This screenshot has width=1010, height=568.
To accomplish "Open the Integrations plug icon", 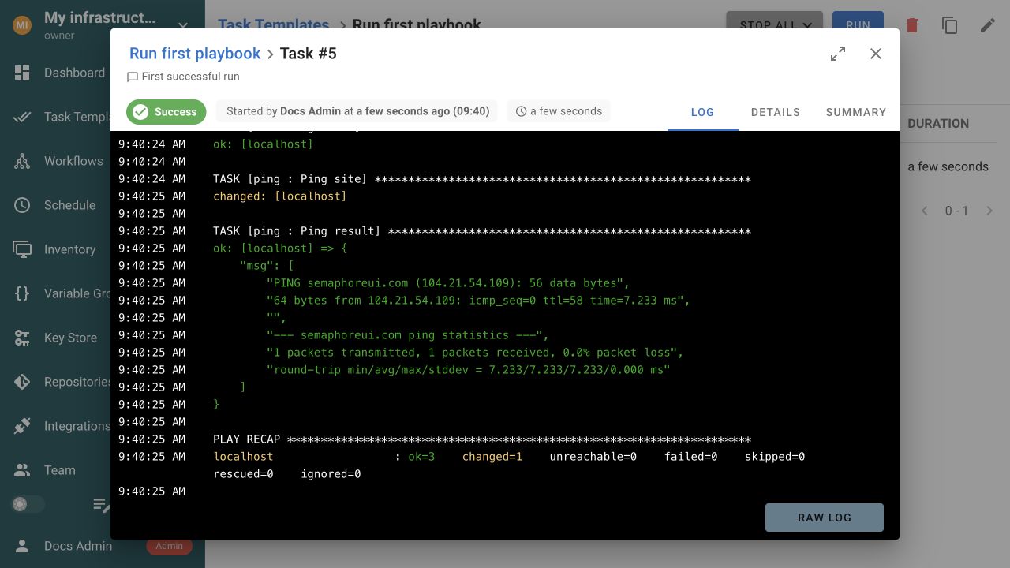I will coord(22,426).
